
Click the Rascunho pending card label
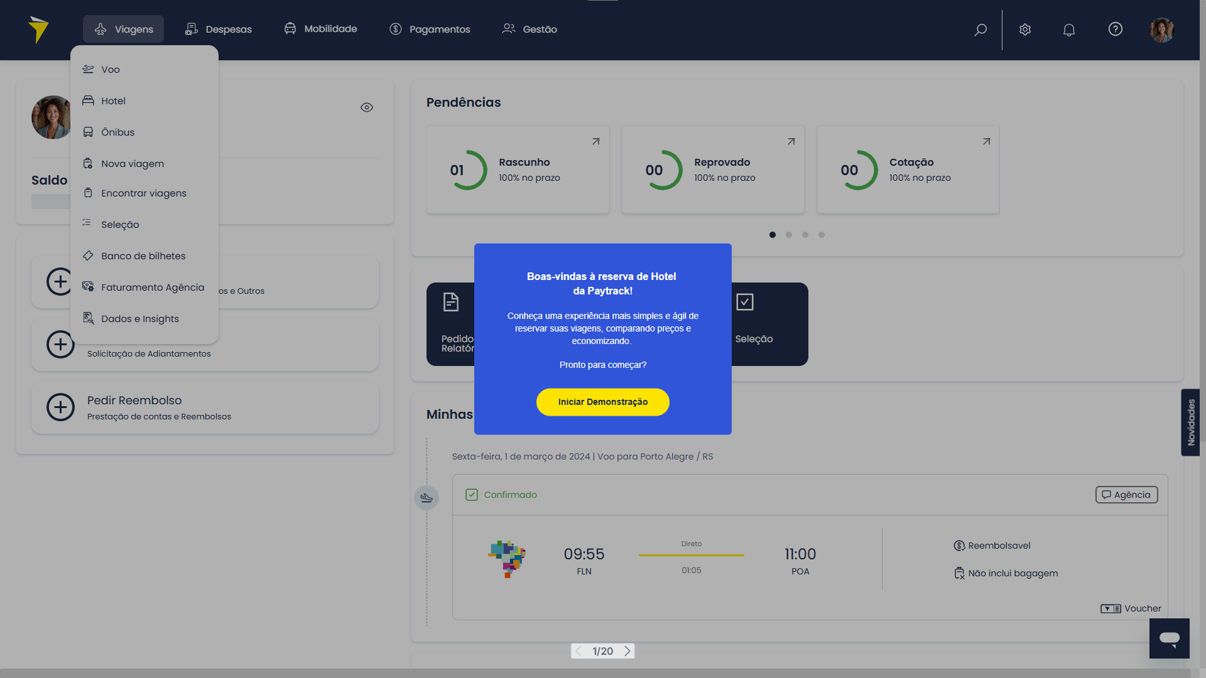click(x=524, y=163)
